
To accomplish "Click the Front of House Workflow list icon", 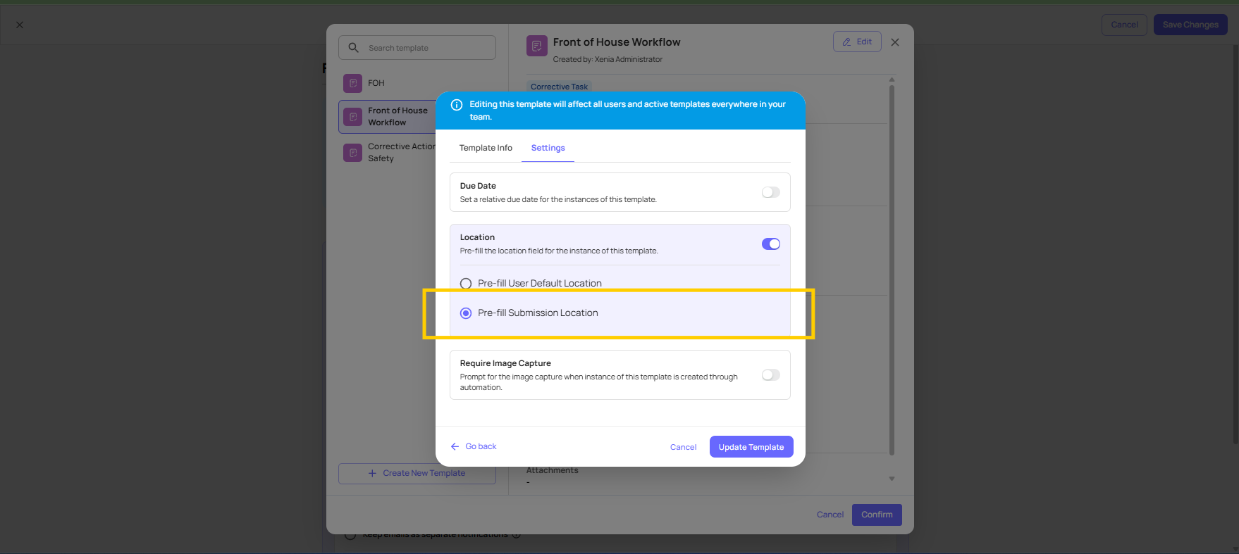I will pos(352,117).
